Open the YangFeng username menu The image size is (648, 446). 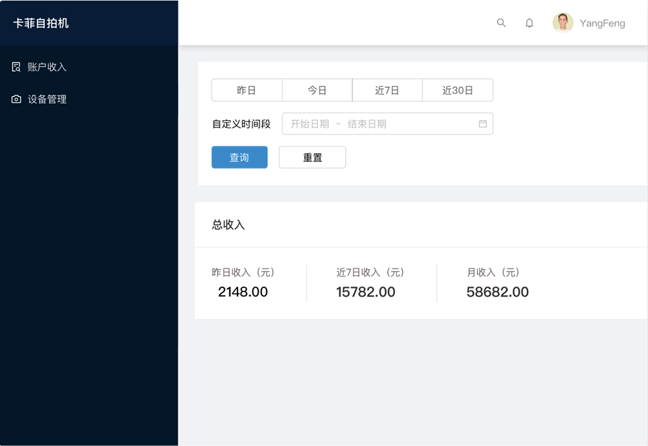pos(602,23)
